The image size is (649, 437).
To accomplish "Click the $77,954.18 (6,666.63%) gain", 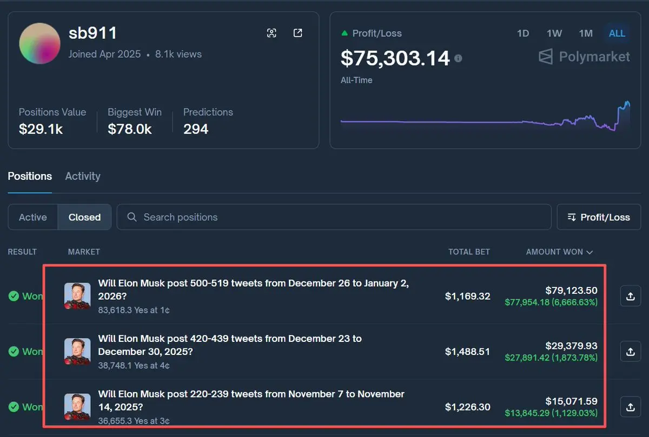I will [551, 302].
